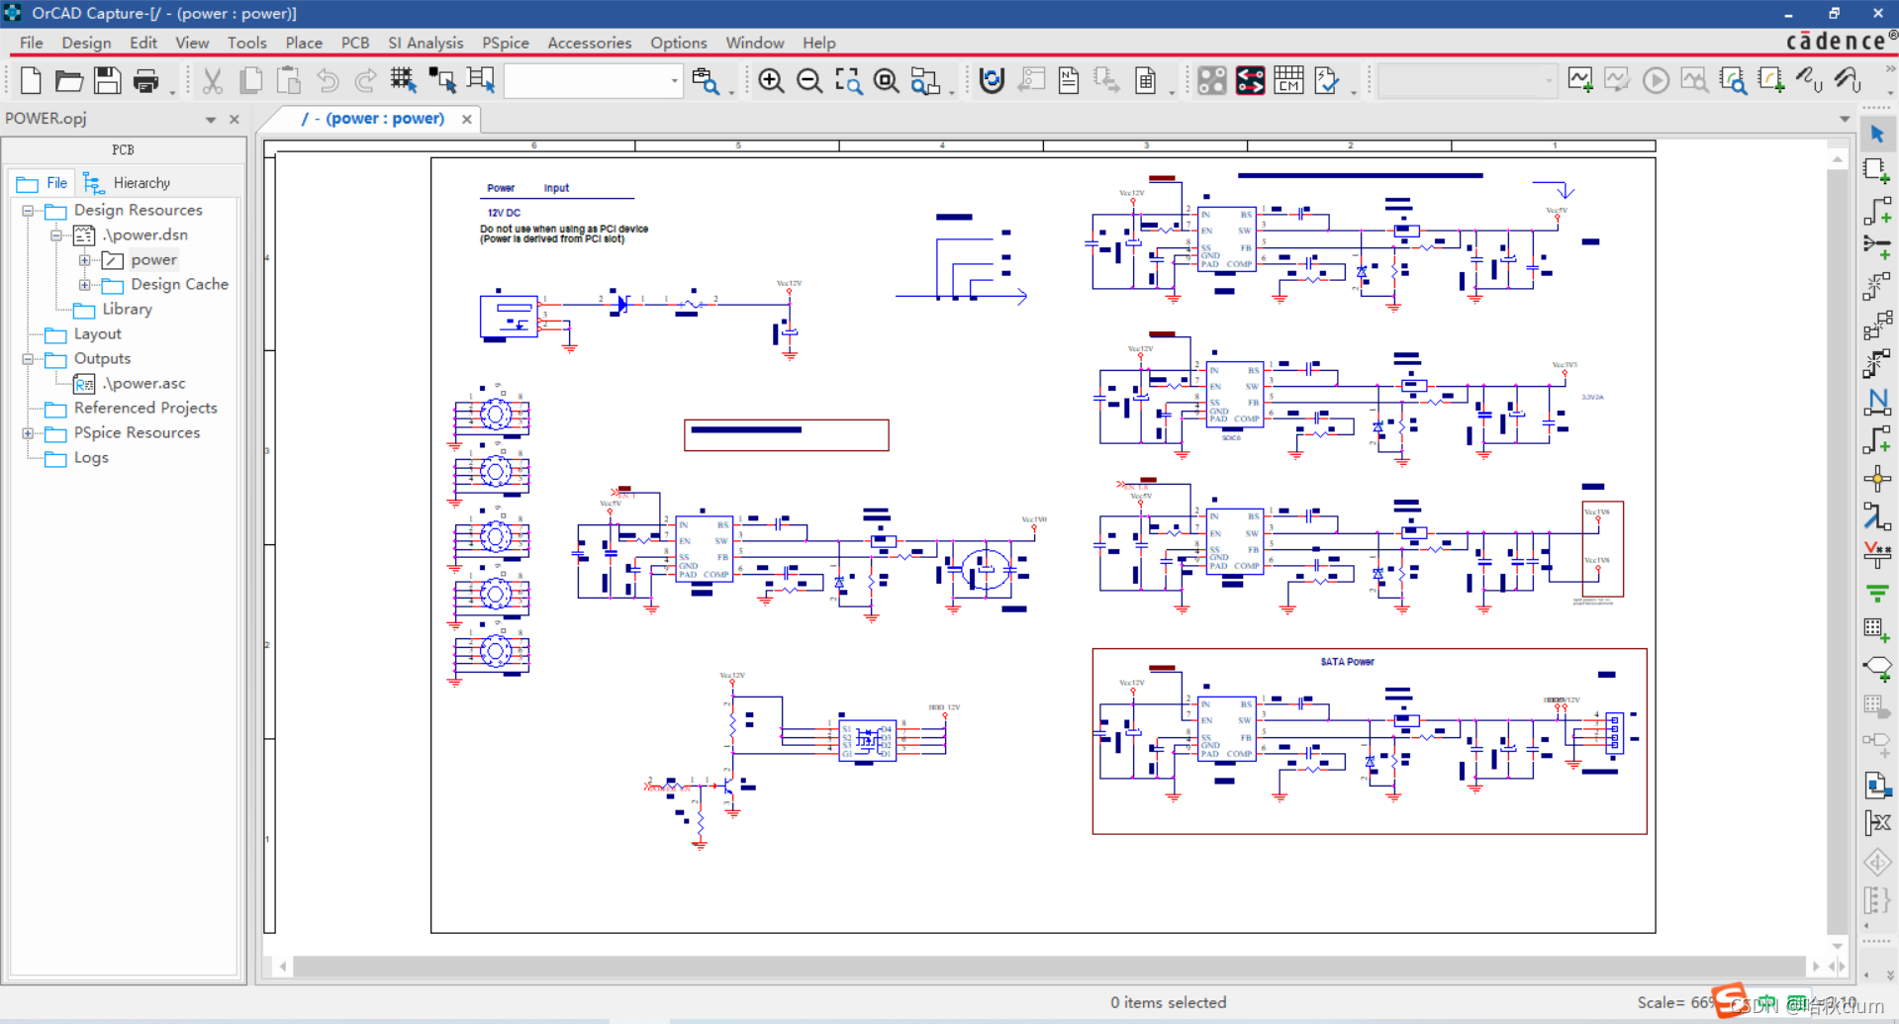
Task: Select power.asc under Outputs
Action: coord(145,383)
